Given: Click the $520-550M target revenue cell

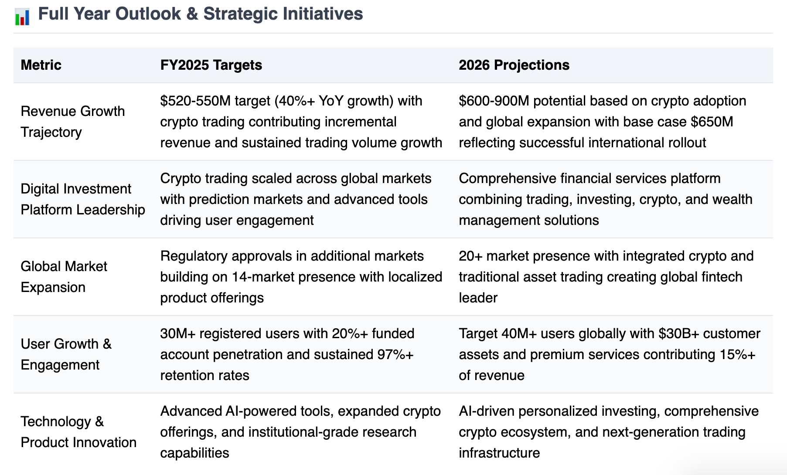Looking at the screenshot, I should 301,122.
